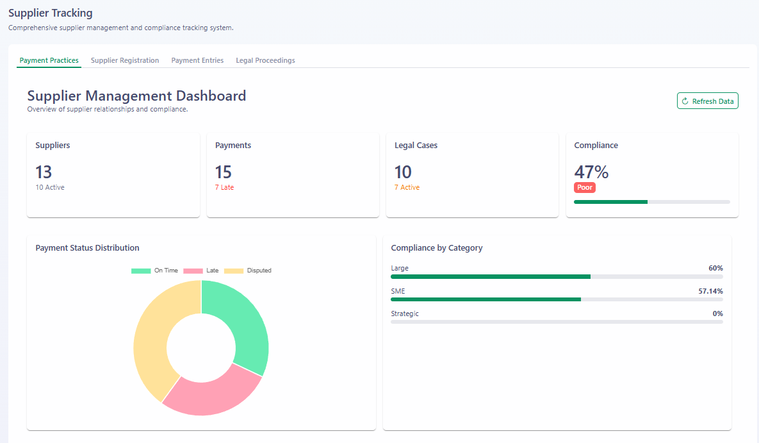759x443 pixels.
Task: Click the 60% Large compliance value
Action: pyautogui.click(x=715, y=268)
